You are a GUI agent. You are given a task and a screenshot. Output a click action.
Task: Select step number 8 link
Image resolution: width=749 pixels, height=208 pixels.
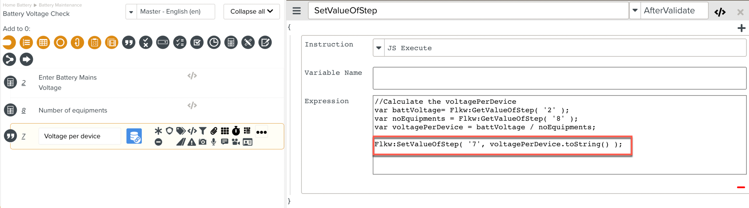(x=24, y=111)
